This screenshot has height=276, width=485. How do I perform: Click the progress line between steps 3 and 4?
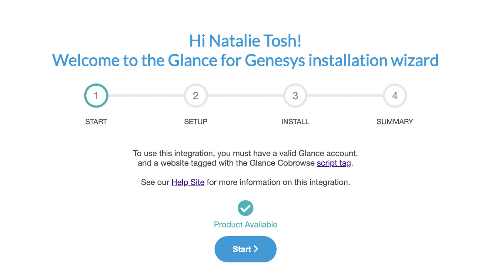click(x=345, y=96)
